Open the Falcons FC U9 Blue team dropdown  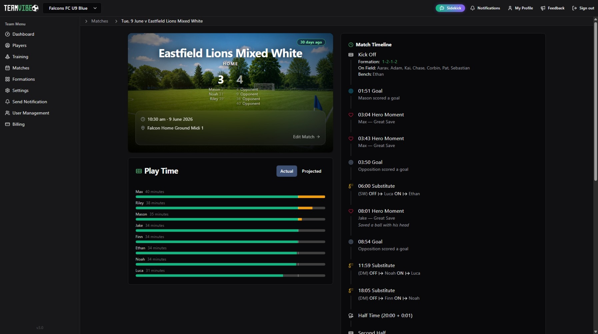tap(72, 8)
